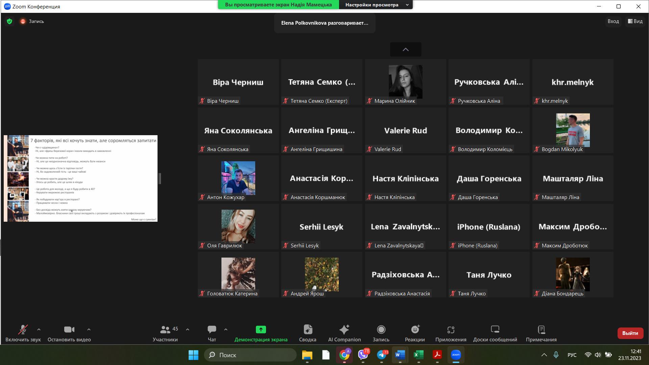Open the Summary (Сводка) feature
The width and height of the screenshot is (649, 365).
pyautogui.click(x=308, y=333)
